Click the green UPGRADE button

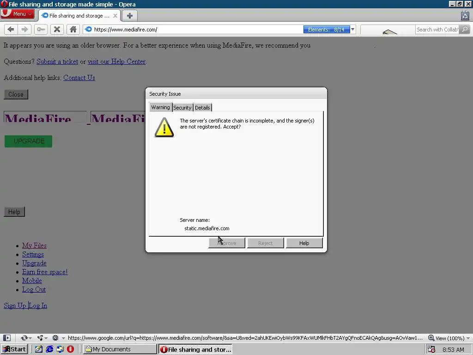(28, 141)
